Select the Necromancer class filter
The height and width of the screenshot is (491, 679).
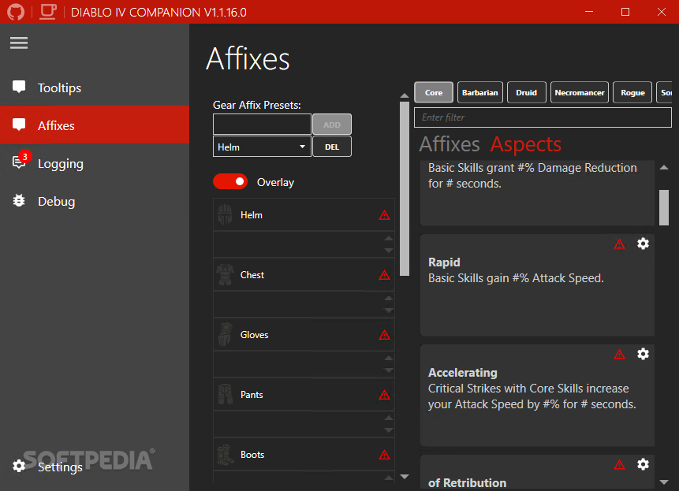coord(580,92)
